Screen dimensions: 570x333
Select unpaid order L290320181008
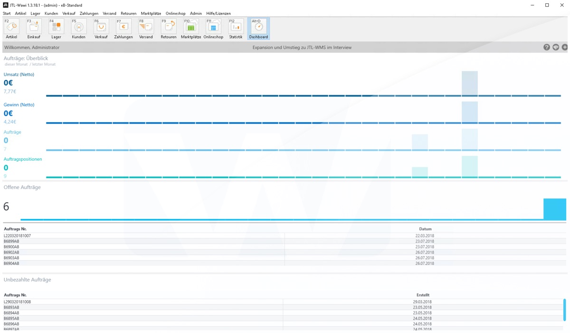283,302
